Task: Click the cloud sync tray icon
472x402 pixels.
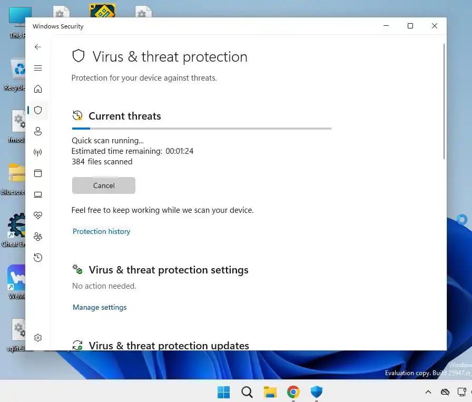Action: (x=445, y=392)
